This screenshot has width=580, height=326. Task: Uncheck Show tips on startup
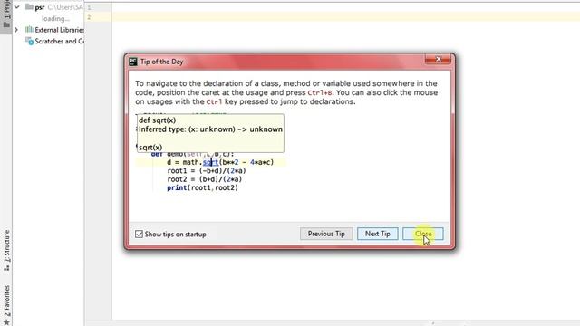tap(139, 234)
